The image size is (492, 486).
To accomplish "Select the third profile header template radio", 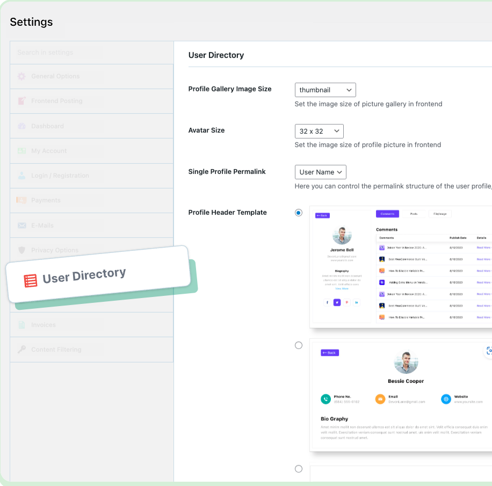I will point(299,469).
